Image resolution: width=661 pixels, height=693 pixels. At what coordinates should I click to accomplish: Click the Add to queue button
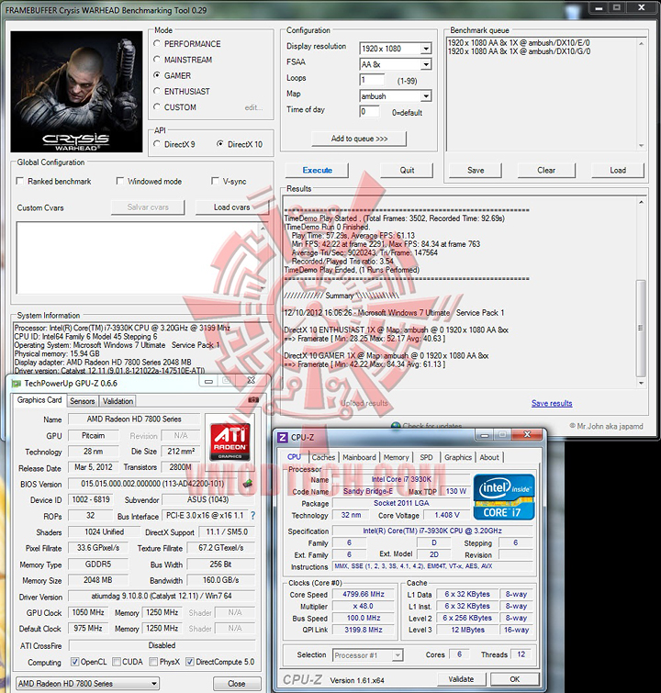click(x=359, y=139)
